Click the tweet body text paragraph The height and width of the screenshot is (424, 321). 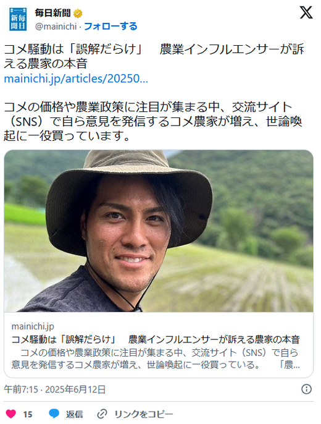click(x=153, y=121)
